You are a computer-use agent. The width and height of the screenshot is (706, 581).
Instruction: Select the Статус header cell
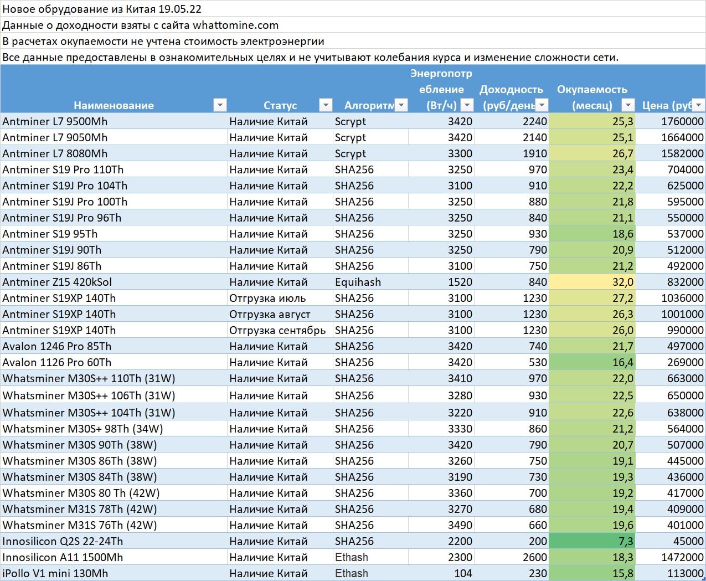pos(280,89)
